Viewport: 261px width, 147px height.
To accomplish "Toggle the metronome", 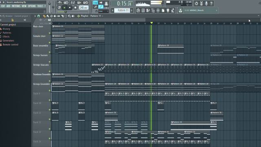I will click(x=60, y=2).
